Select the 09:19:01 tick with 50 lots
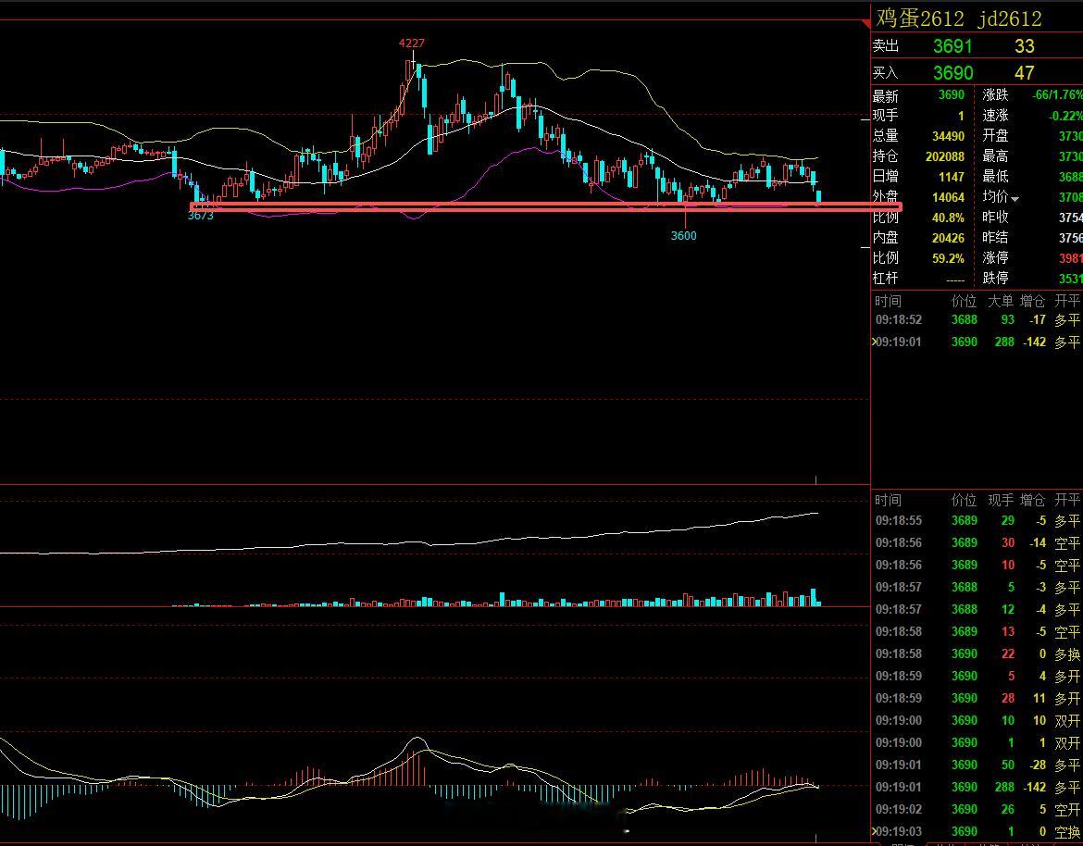This screenshot has height=846, width=1083. [x=977, y=765]
